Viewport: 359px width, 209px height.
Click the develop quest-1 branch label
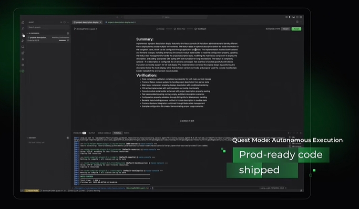pos(85,29)
